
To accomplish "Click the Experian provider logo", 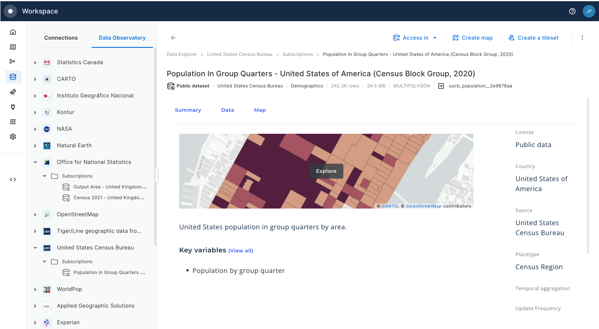I will click(47, 322).
